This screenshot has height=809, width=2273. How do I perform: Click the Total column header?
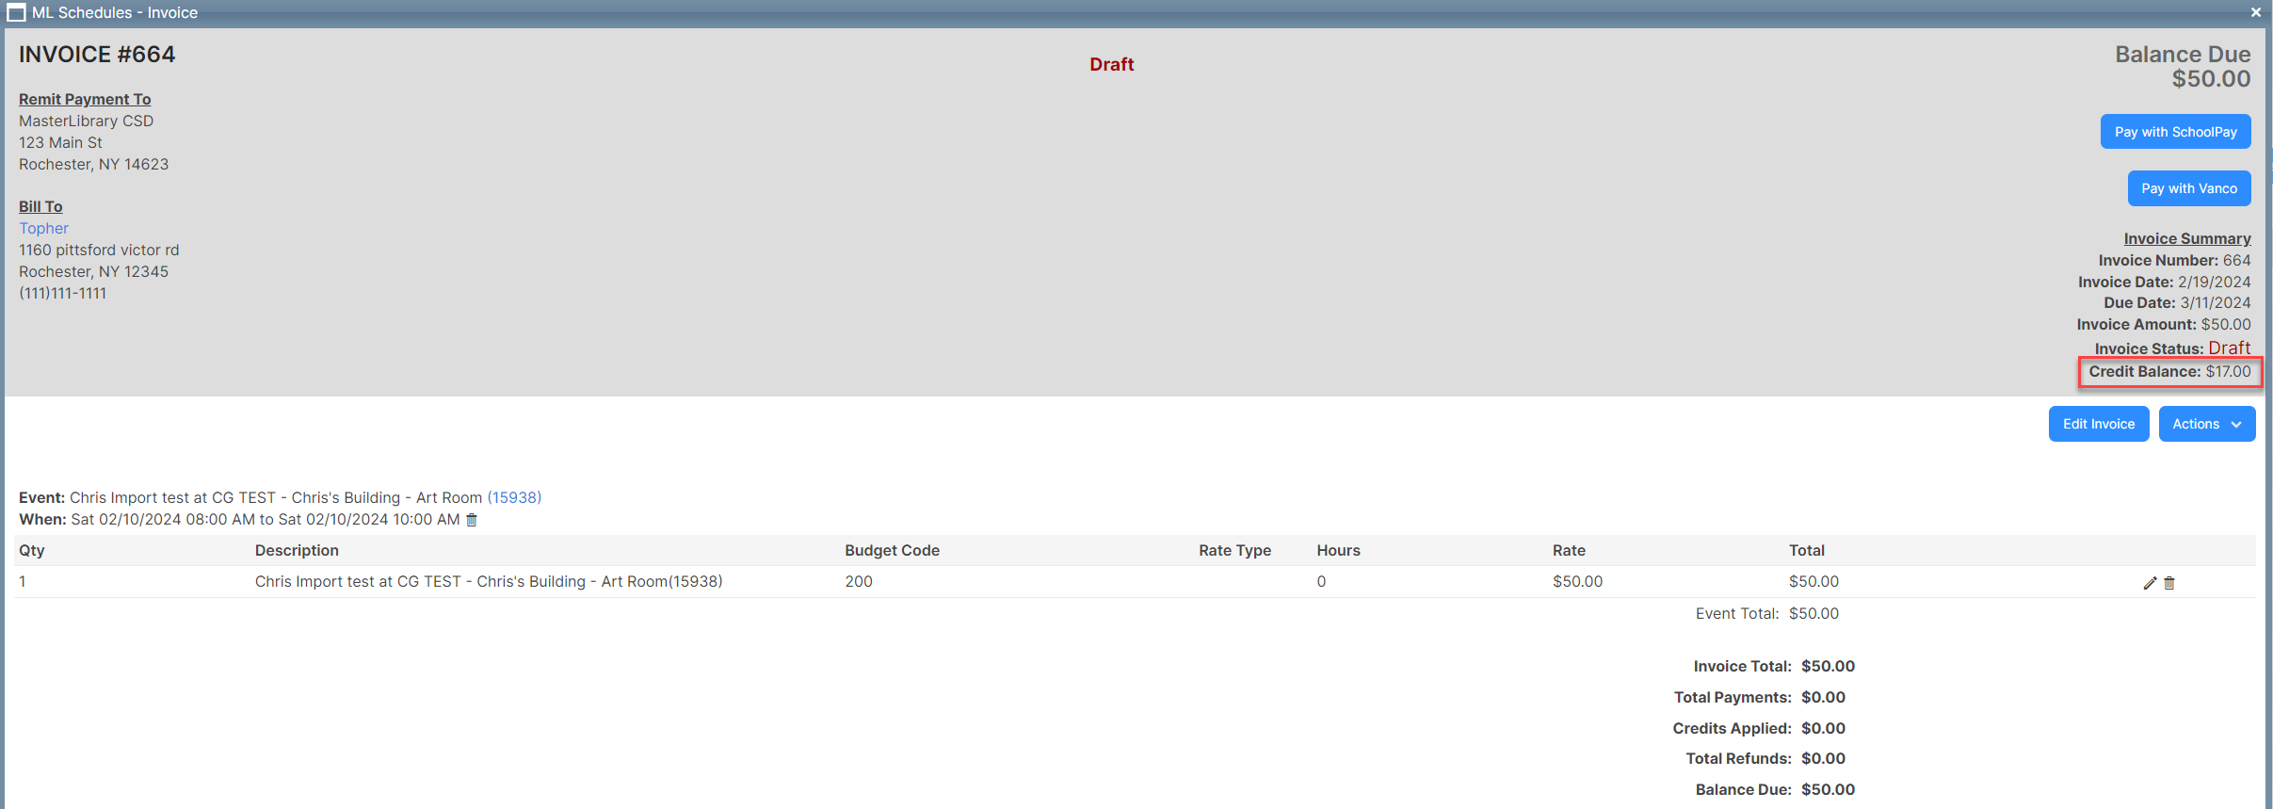tap(1806, 550)
